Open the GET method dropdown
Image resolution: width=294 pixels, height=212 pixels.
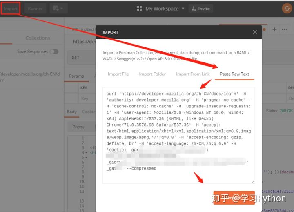tap(82, 58)
